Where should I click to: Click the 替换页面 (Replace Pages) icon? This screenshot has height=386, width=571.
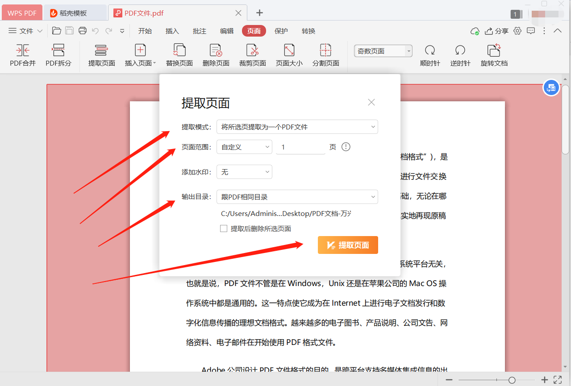click(x=179, y=54)
